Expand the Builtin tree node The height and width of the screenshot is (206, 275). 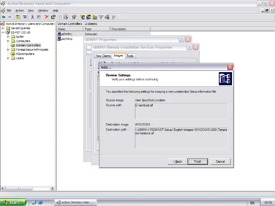(8, 36)
